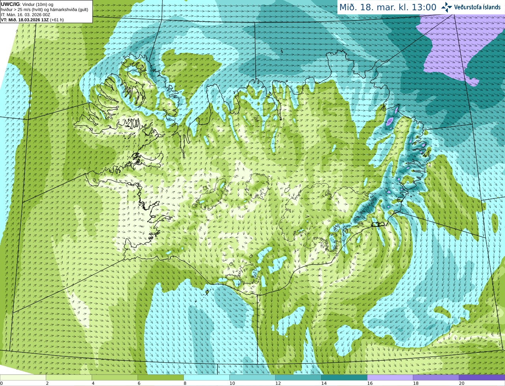Pick the 10–12 m/s turquoise swatch

click(x=252, y=377)
